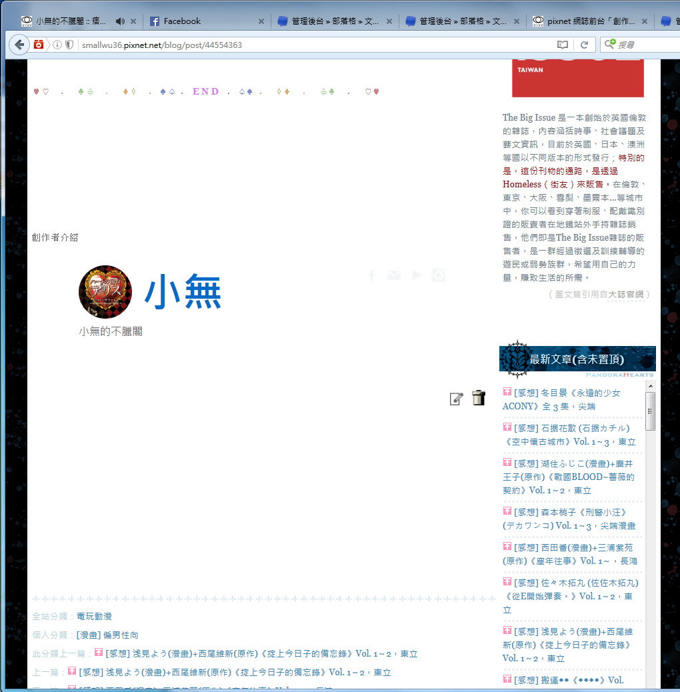Open sidebar post 浅見よう 掟上今日子的備忘錄
Screen dimensions: 680x692
568,645
